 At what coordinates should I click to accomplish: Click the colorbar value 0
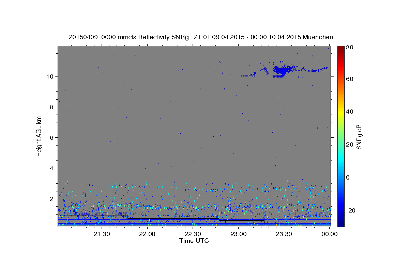point(348,177)
